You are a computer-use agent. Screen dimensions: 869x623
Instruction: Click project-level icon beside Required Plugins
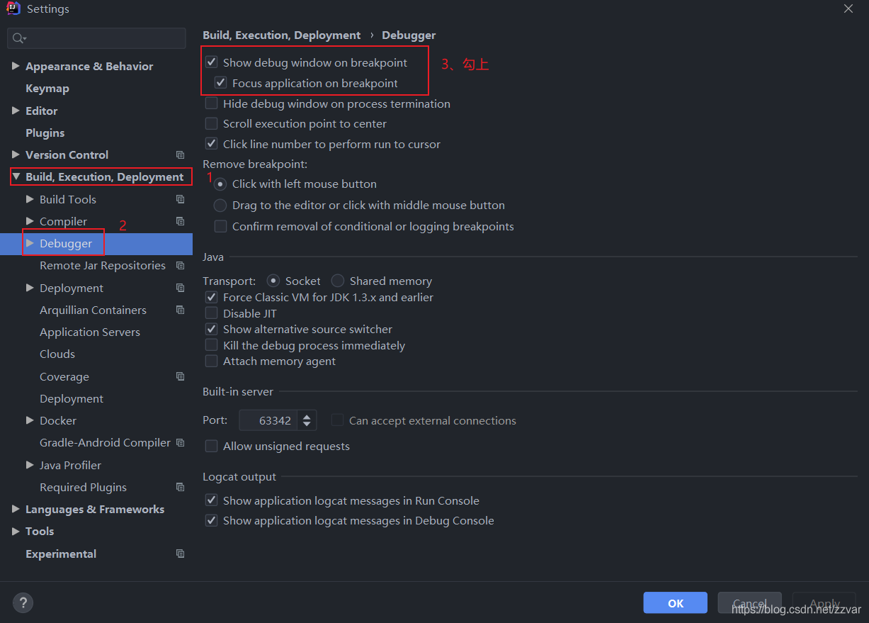tap(180, 488)
